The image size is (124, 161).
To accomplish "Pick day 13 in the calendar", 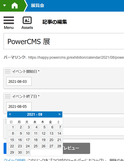I will pos(51,133).
